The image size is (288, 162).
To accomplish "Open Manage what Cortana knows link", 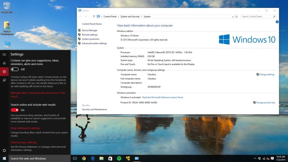I will [x=38, y=95].
